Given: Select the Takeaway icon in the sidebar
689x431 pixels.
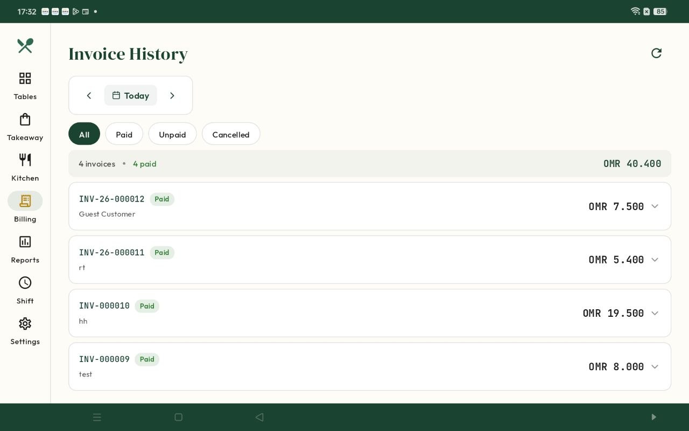Looking at the screenshot, I should [x=25, y=126].
